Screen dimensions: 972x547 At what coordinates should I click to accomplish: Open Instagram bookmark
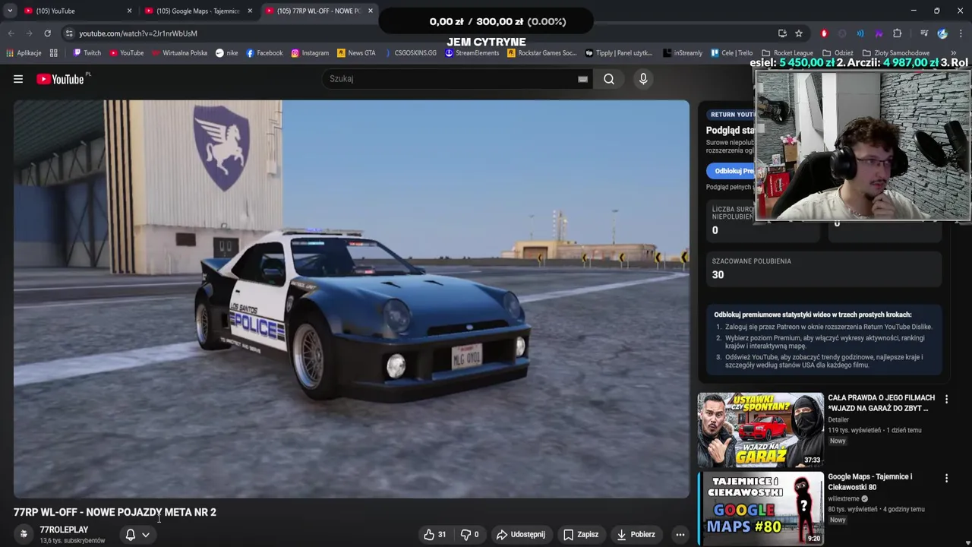(310, 53)
